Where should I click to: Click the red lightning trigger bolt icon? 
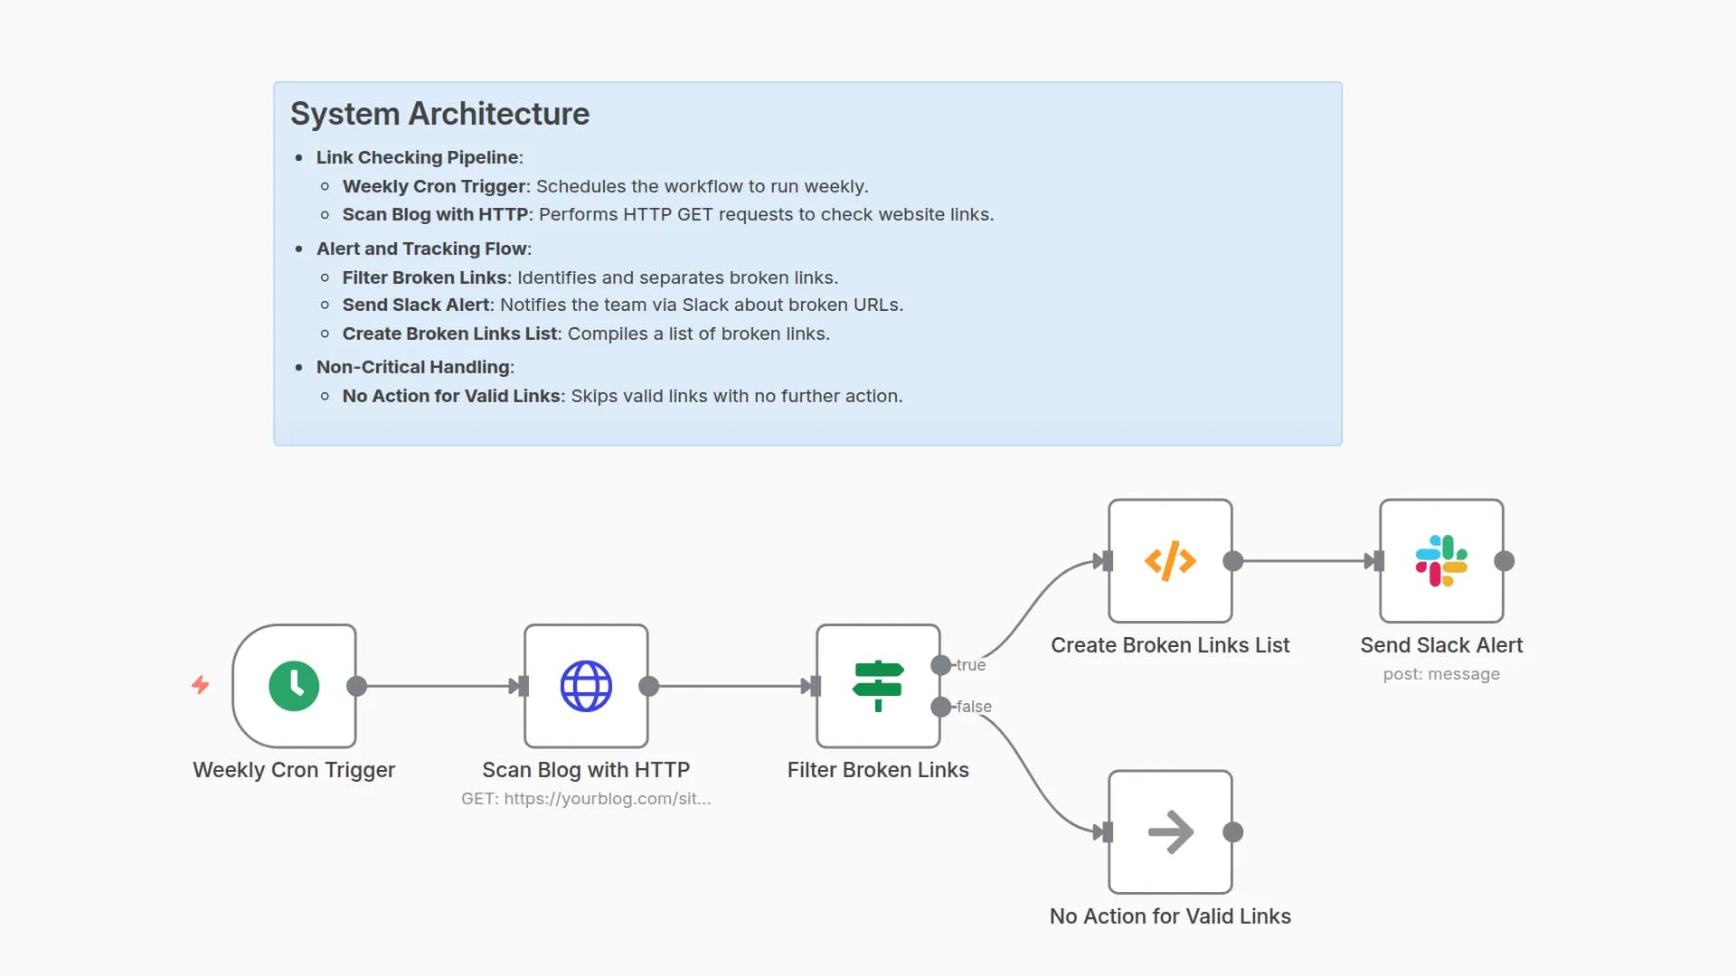click(x=201, y=685)
